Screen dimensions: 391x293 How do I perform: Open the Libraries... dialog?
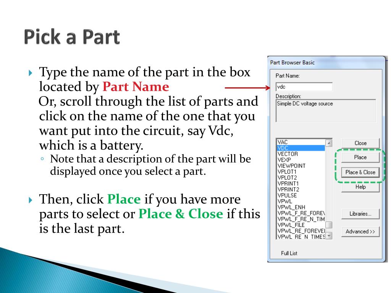pyautogui.click(x=360, y=214)
